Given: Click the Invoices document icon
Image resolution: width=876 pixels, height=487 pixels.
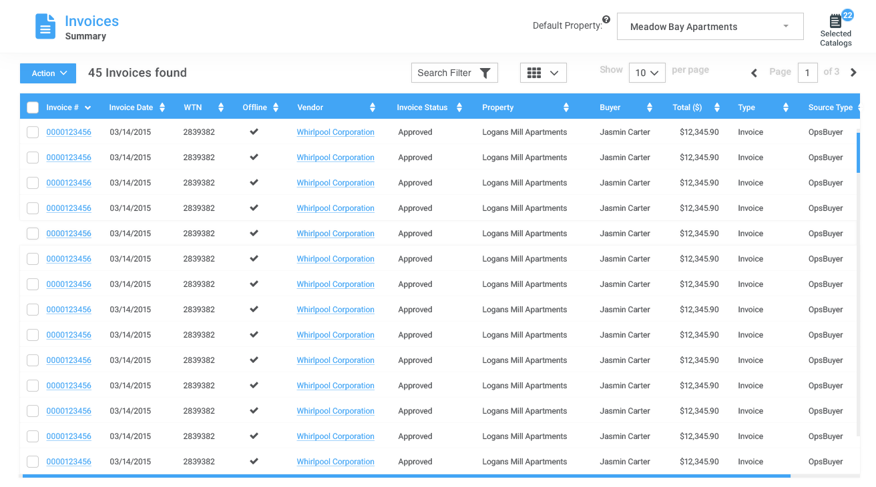Looking at the screenshot, I should [45, 26].
